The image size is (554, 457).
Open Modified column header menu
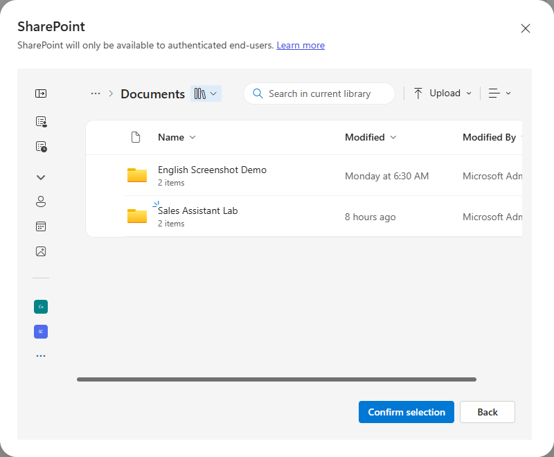coord(370,137)
